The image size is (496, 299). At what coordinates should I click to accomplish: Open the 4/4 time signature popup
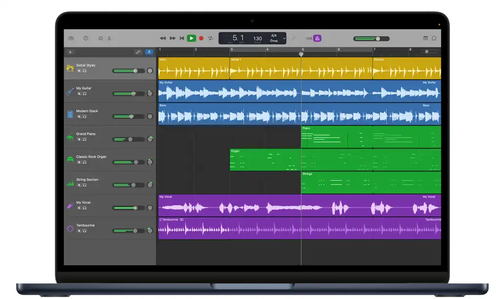[x=274, y=36]
